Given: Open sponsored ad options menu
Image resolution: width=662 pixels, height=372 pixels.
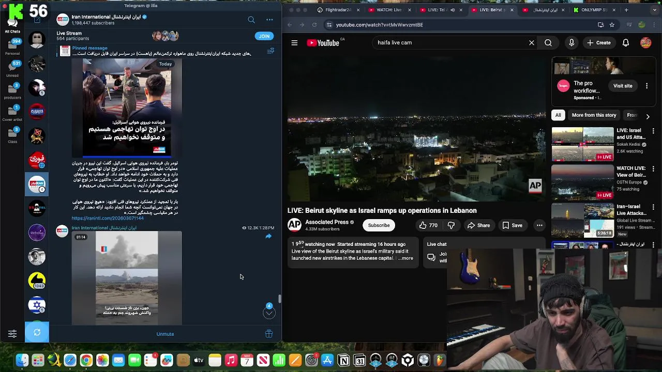Looking at the screenshot, I should point(646,86).
